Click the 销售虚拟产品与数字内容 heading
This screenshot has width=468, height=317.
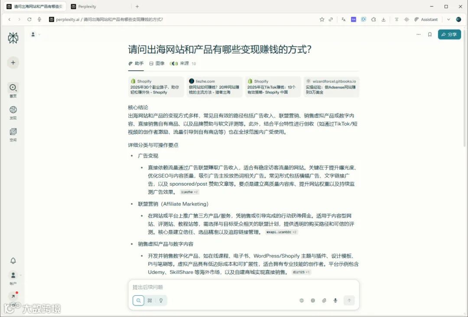pos(166,244)
